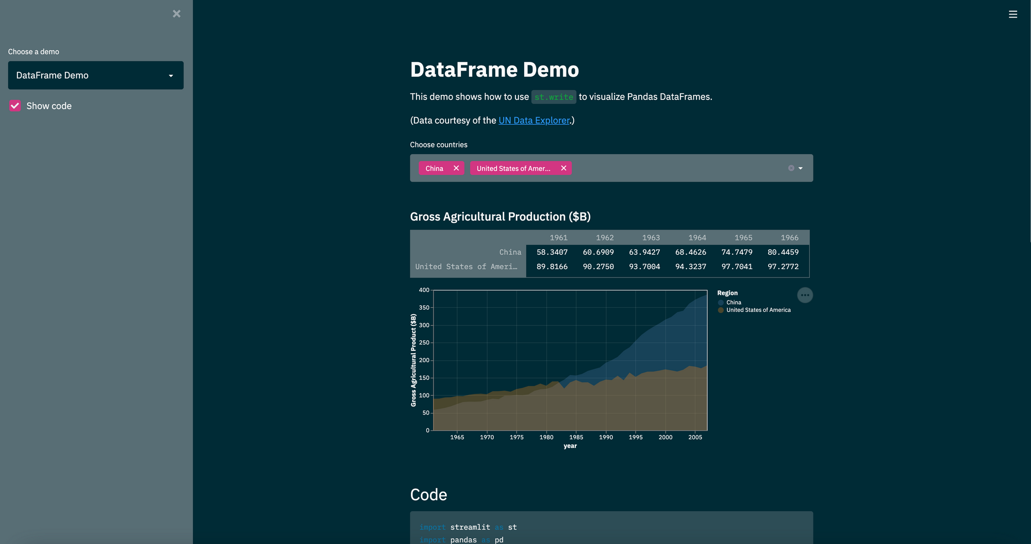Select the 1961 column header in the table
Viewport: 1031px width, 544px height.
pos(558,237)
